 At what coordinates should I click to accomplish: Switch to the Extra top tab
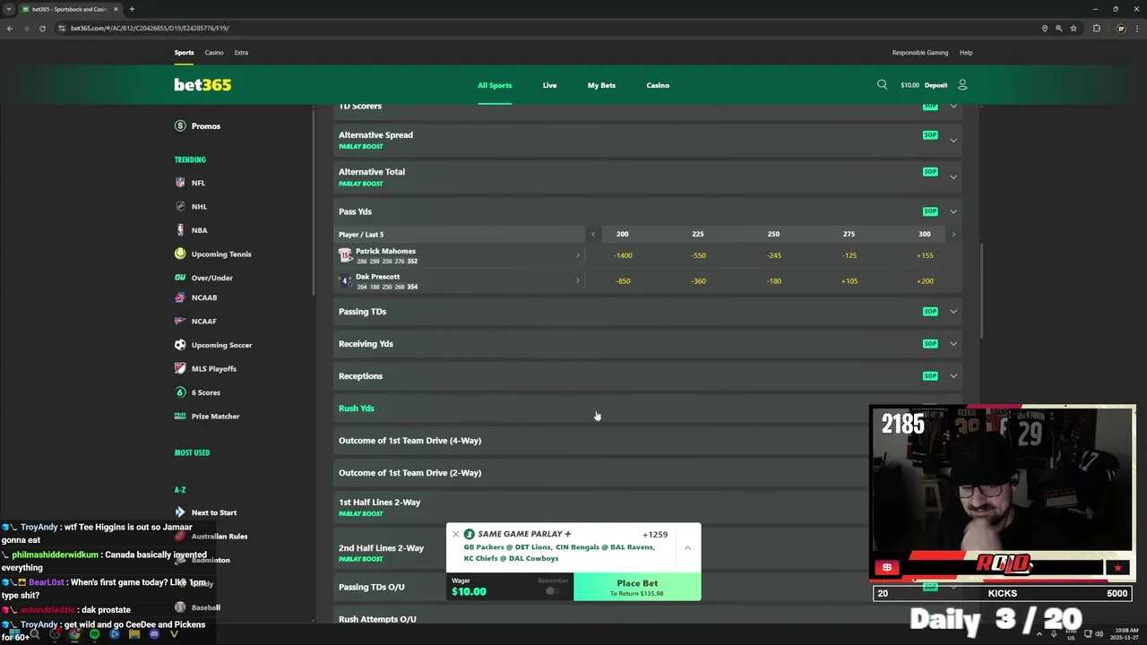click(x=241, y=53)
